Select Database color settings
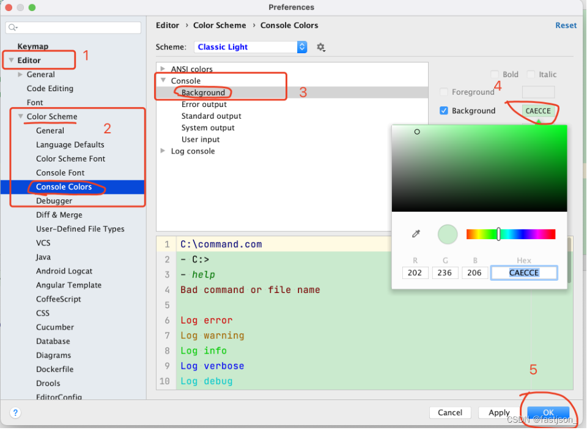The width and height of the screenshot is (587, 430). [53, 341]
